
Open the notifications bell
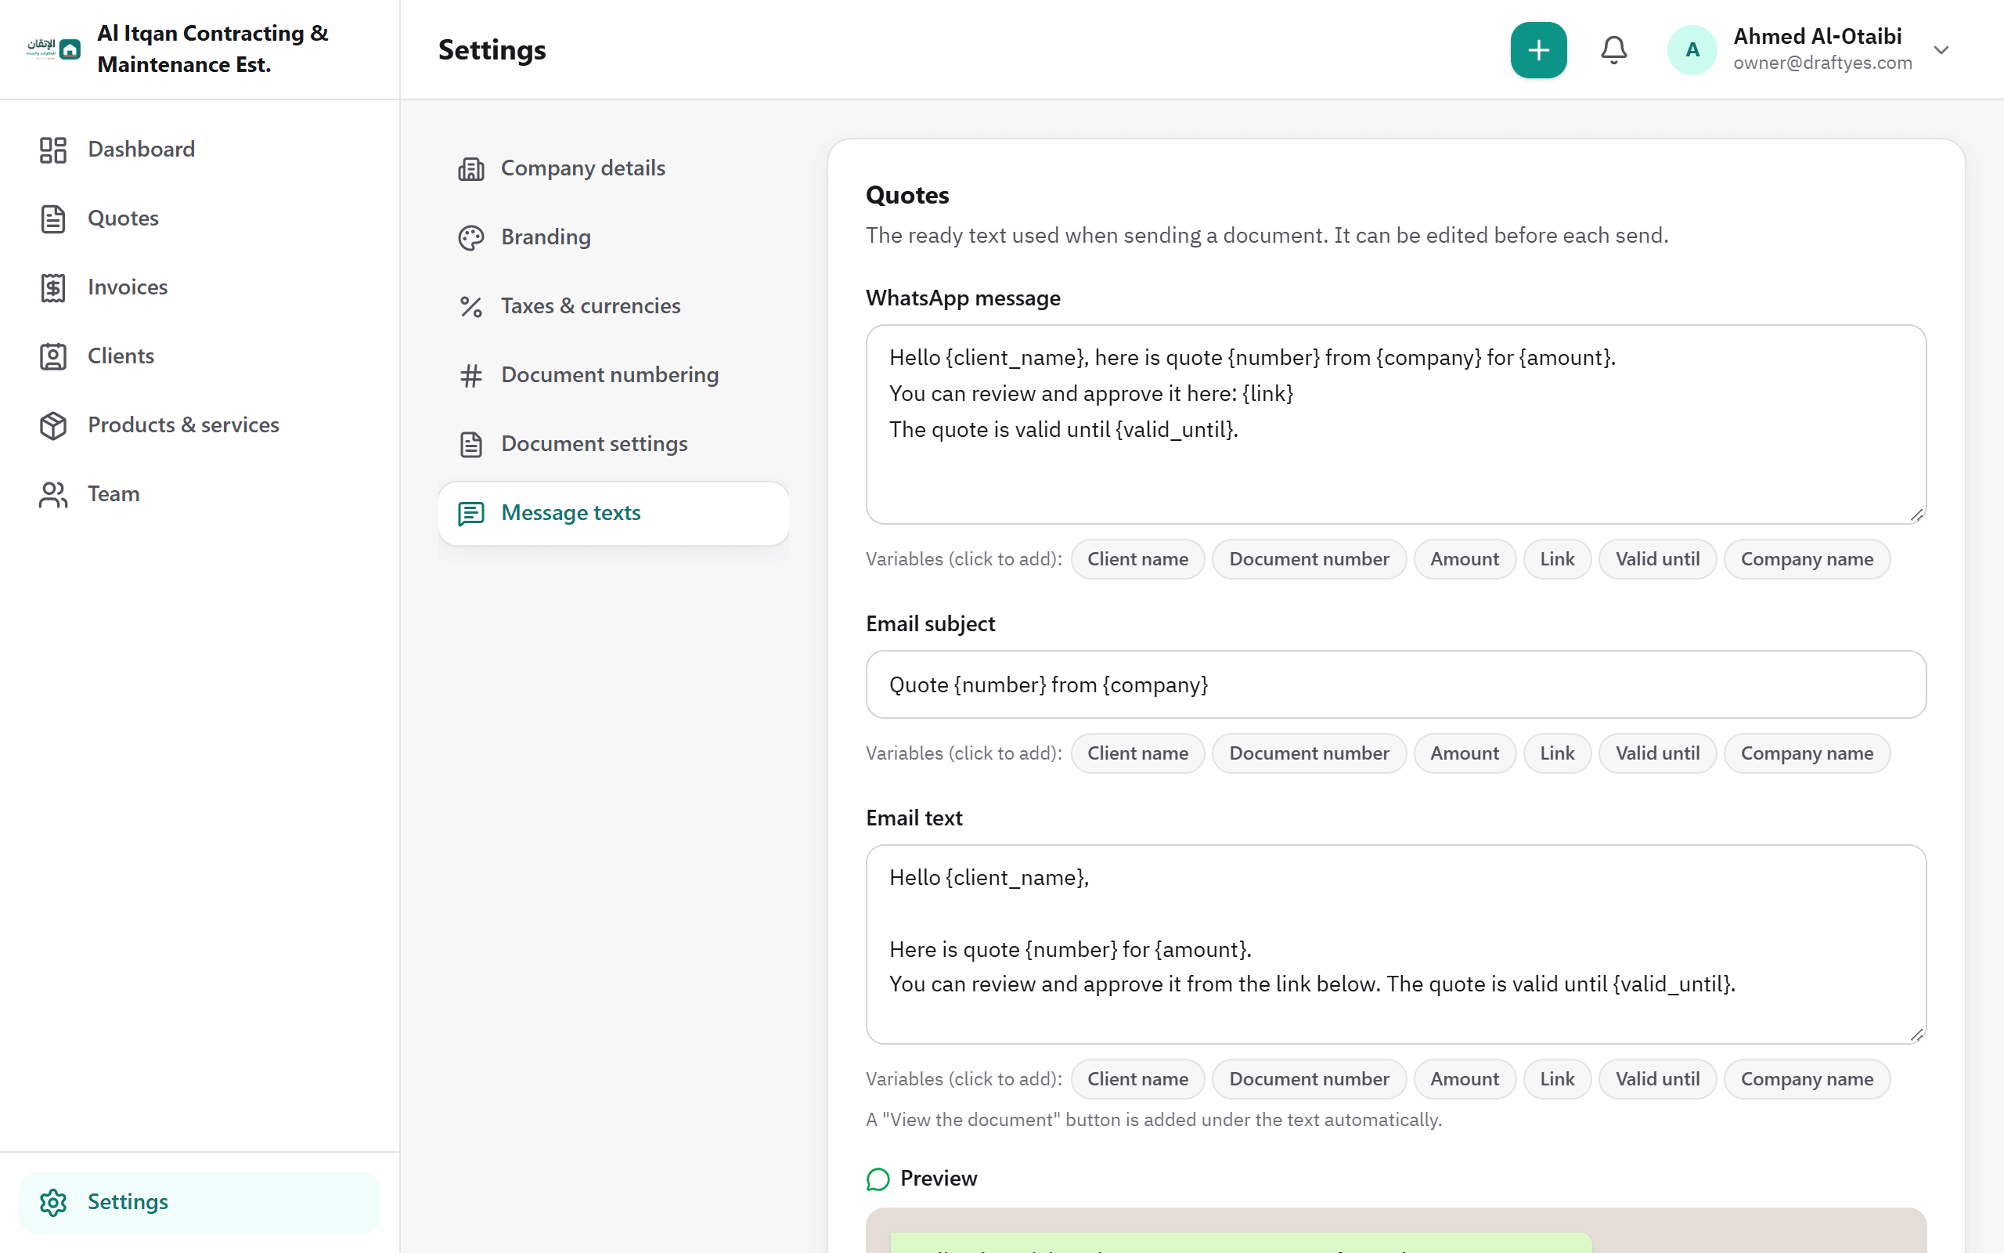point(1613,49)
